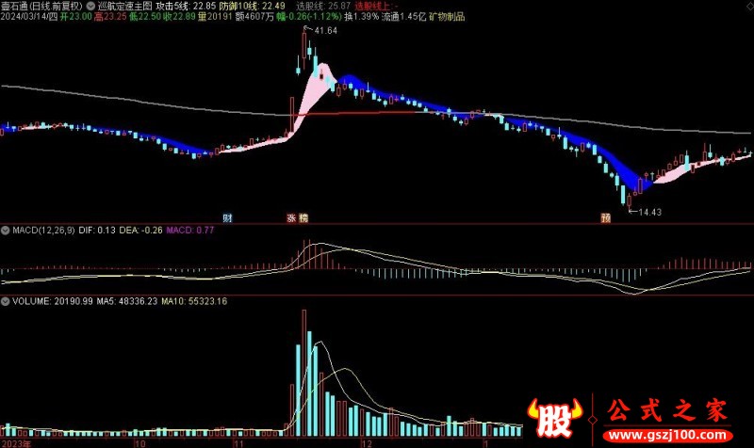Select the 2023年 date axis label

17,441
